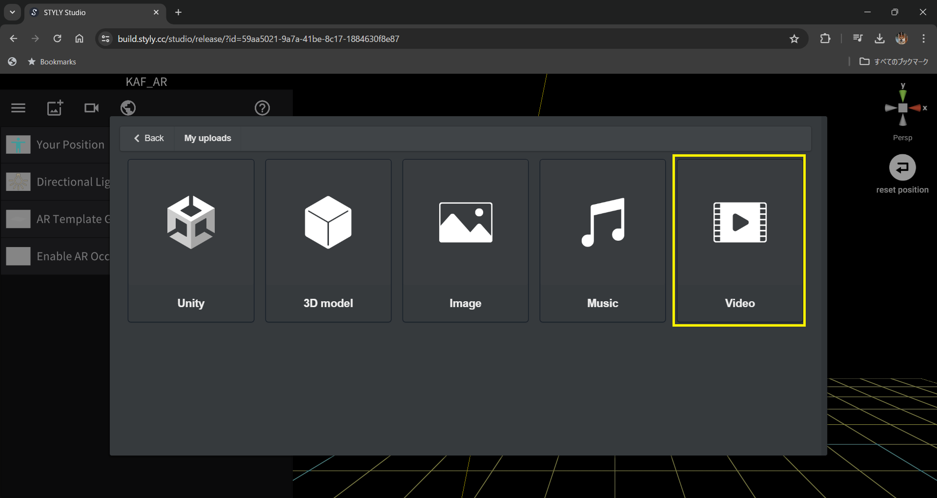Select the AR Template item
The height and width of the screenshot is (498, 937).
pyautogui.click(x=56, y=219)
